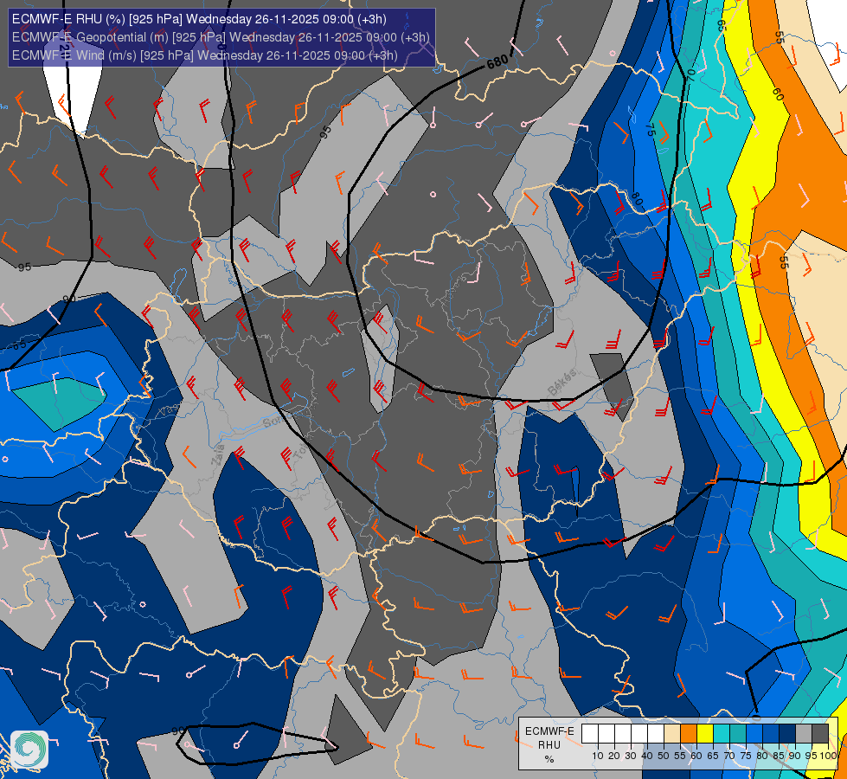Pick the medium blue 80–85 legend swatch
This screenshot has height=779, width=847.
pos(771,734)
